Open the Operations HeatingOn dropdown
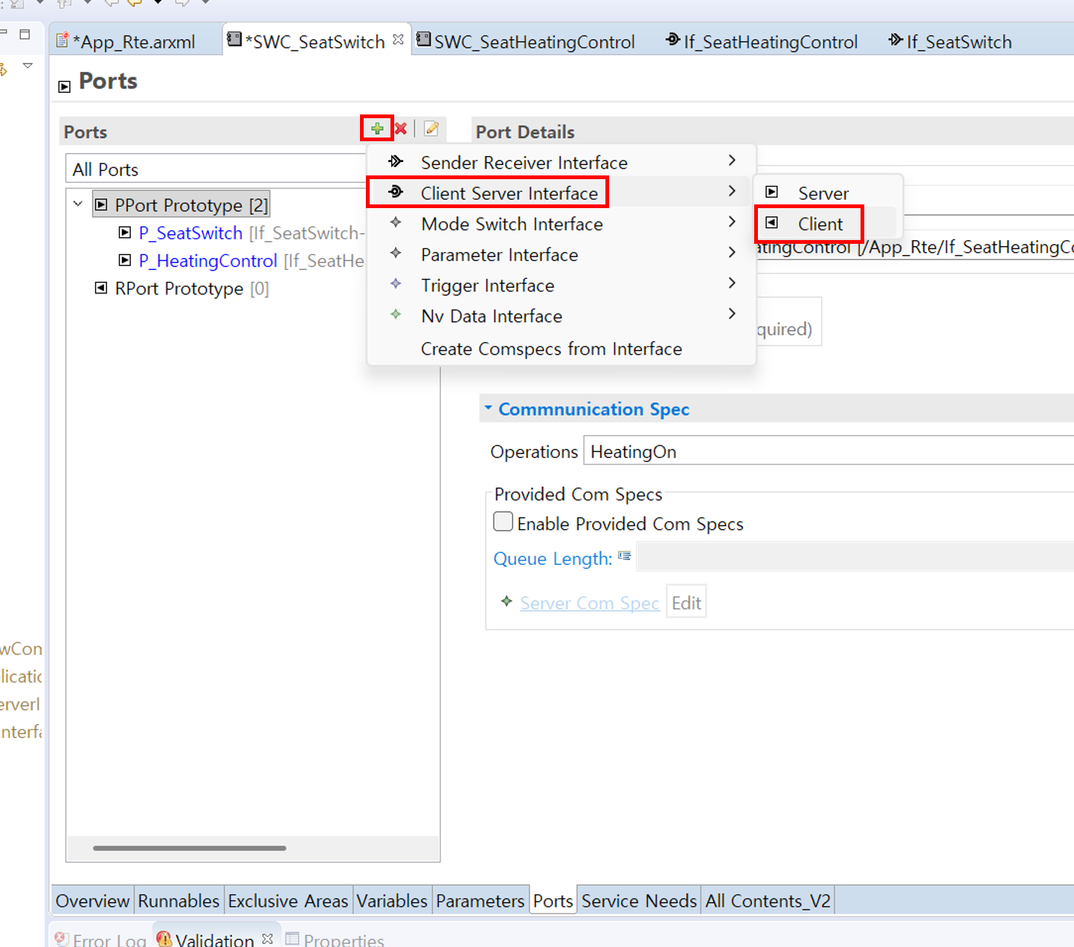The width and height of the screenshot is (1074, 947). 826,452
